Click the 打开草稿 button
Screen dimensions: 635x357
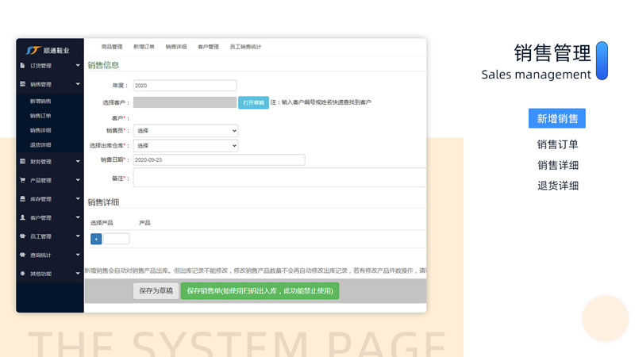click(253, 102)
